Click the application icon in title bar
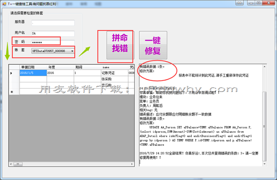The image size is (277, 180). click(x=4, y=3)
